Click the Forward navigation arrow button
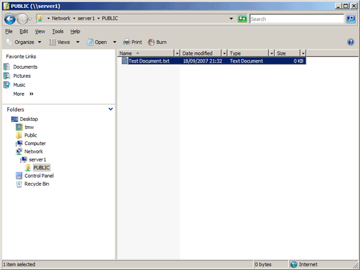This screenshot has height=270, width=360. tap(22, 19)
